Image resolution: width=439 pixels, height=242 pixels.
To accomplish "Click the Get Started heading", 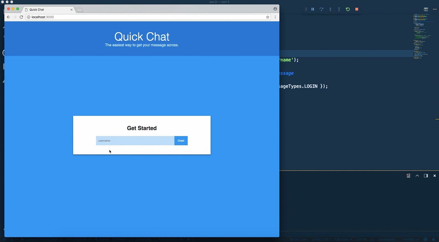I will (x=142, y=128).
